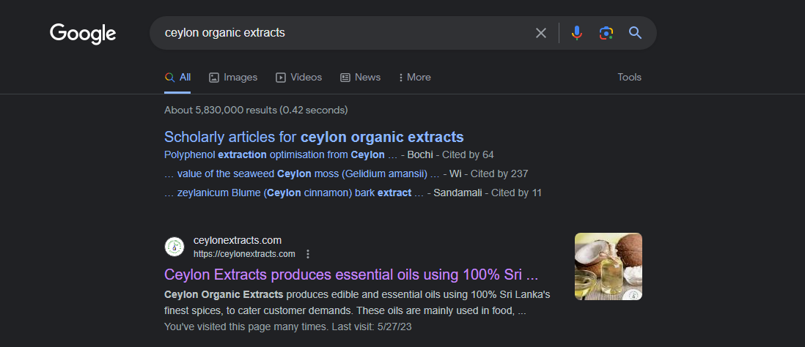
Task: Open the News tab
Action: 361,78
